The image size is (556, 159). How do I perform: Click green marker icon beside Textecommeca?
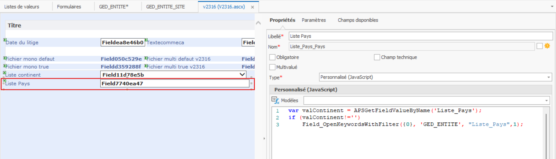pos(146,40)
